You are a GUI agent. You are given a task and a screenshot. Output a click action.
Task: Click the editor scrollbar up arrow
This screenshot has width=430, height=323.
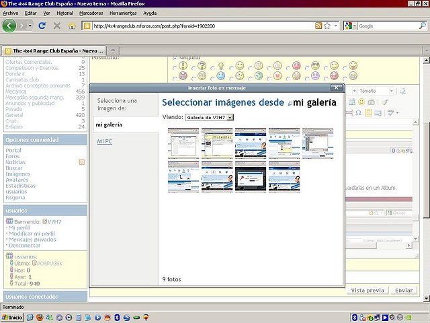pos(415,122)
